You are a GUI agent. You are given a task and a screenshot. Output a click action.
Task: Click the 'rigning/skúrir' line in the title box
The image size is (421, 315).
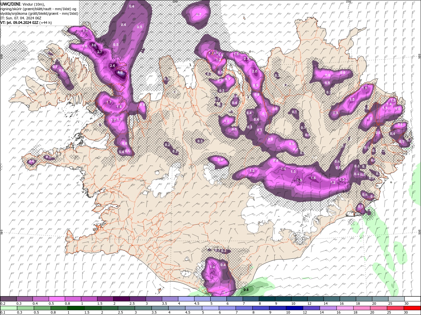click(39, 9)
